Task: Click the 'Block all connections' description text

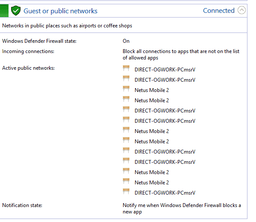Action: [181, 55]
